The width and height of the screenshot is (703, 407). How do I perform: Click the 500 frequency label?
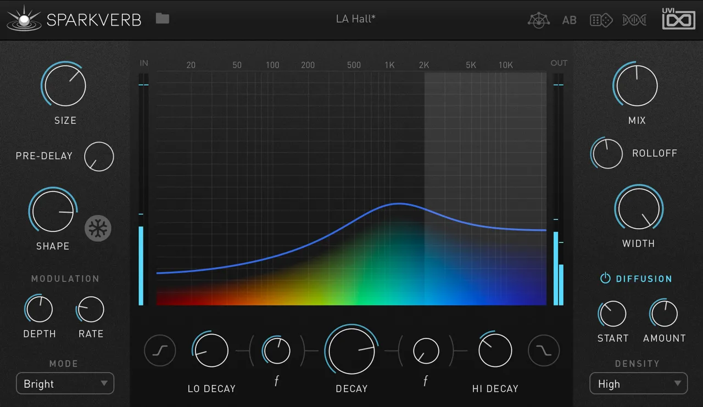click(x=354, y=65)
